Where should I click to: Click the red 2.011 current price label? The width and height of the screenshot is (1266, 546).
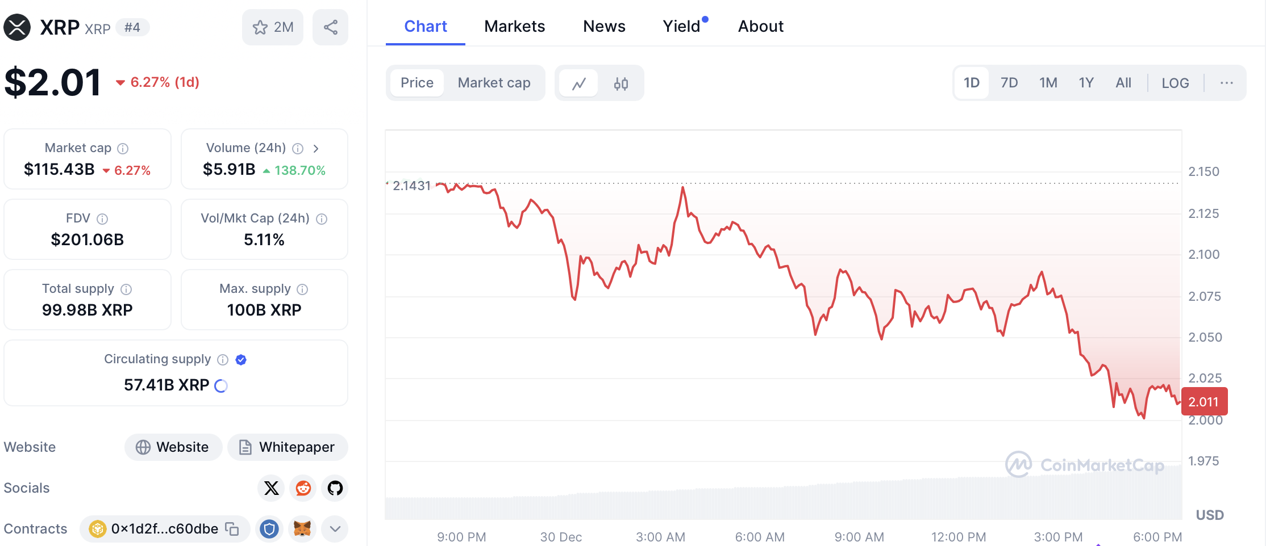pyautogui.click(x=1204, y=402)
